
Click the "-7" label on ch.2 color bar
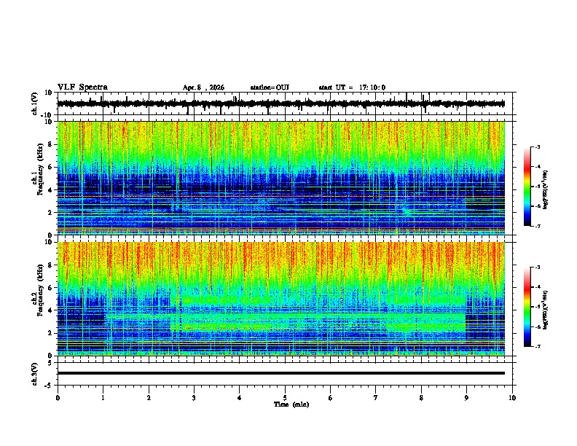click(x=537, y=347)
